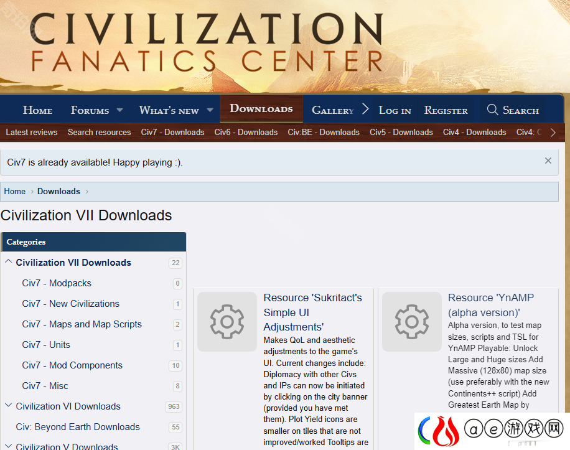Open the What's New nav tab

click(x=169, y=110)
